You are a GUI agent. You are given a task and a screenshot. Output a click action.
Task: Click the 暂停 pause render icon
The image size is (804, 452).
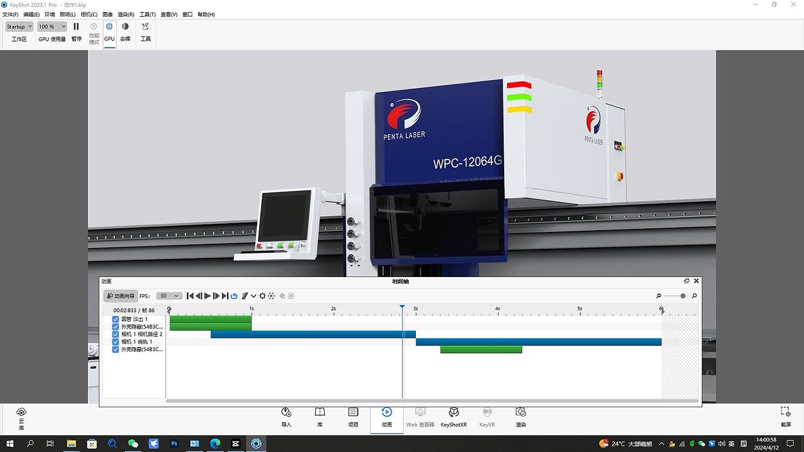pyautogui.click(x=76, y=27)
